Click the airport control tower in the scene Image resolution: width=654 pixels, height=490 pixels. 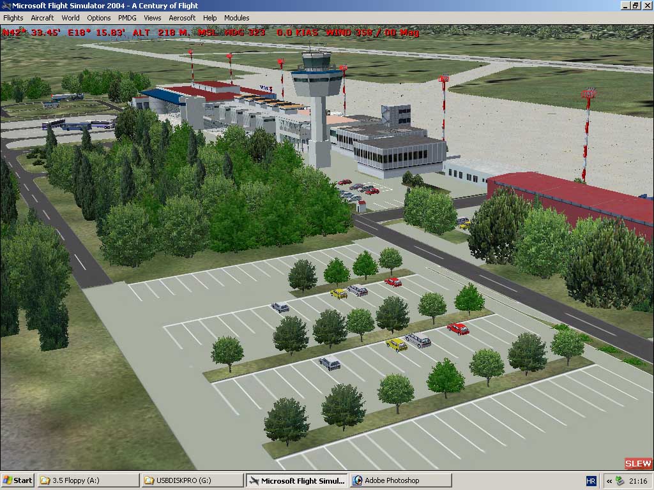pyautogui.click(x=318, y=108)
